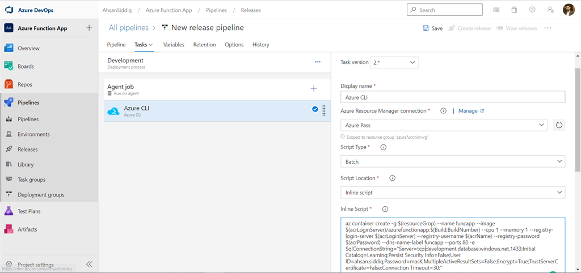Click the Azure CLI task cloud icon
Image resolution: width=581 pixels, height=273 pixels.
(113, 111)
